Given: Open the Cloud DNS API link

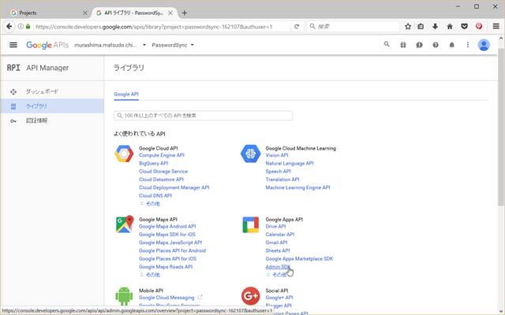Looking at the screenshot, I should tap(155, 196).
